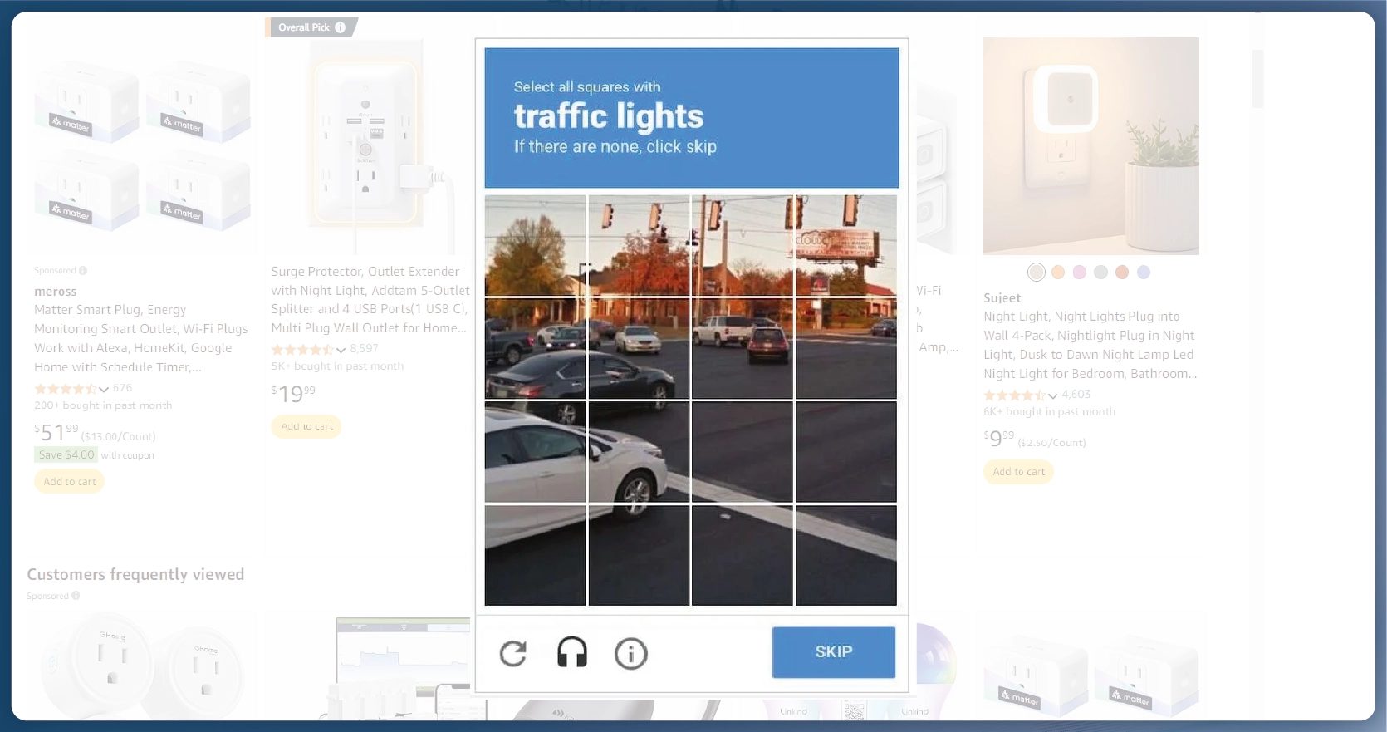Open the Surge Protector, Outlet Extender title link
The image size is (1387, 732).
pyautogui.click(x=370, y=300)
